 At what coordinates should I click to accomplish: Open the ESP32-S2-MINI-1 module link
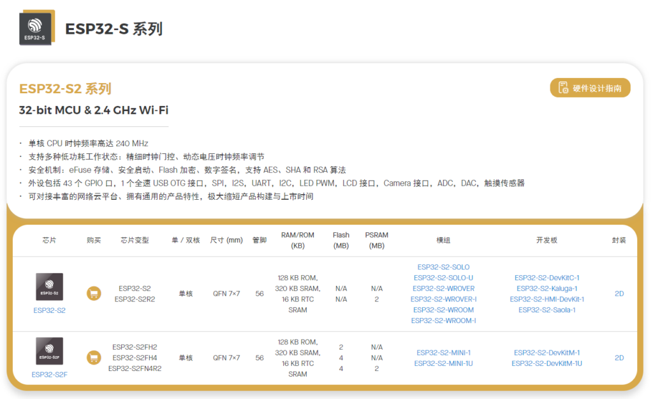click(x=443, y=353)
